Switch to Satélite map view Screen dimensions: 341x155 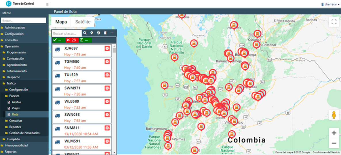coord(83,22)
